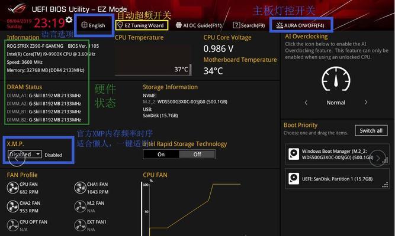Click UEFI SanDisk disk icon
Viewport: 395px width, 236px height.
tap(294, 179)
